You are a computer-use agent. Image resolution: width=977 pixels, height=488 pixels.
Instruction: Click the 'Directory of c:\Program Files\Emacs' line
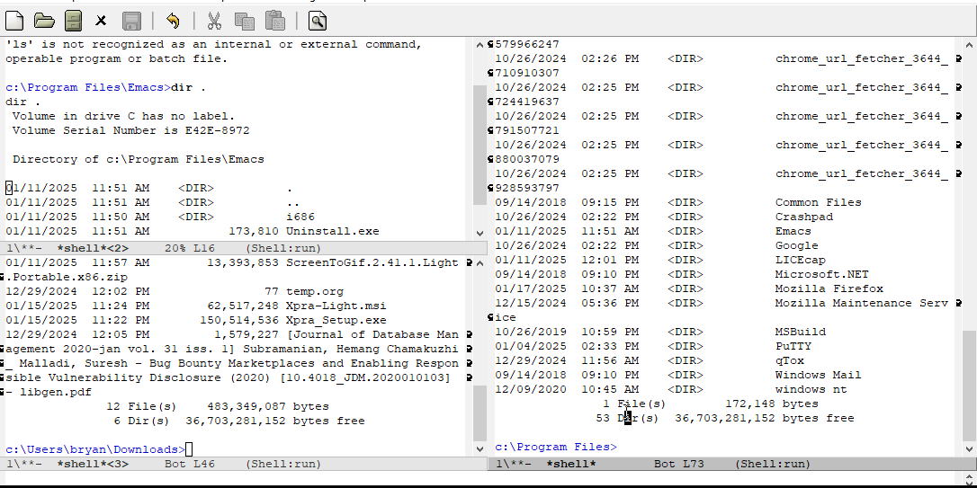[x=139, y=159]
